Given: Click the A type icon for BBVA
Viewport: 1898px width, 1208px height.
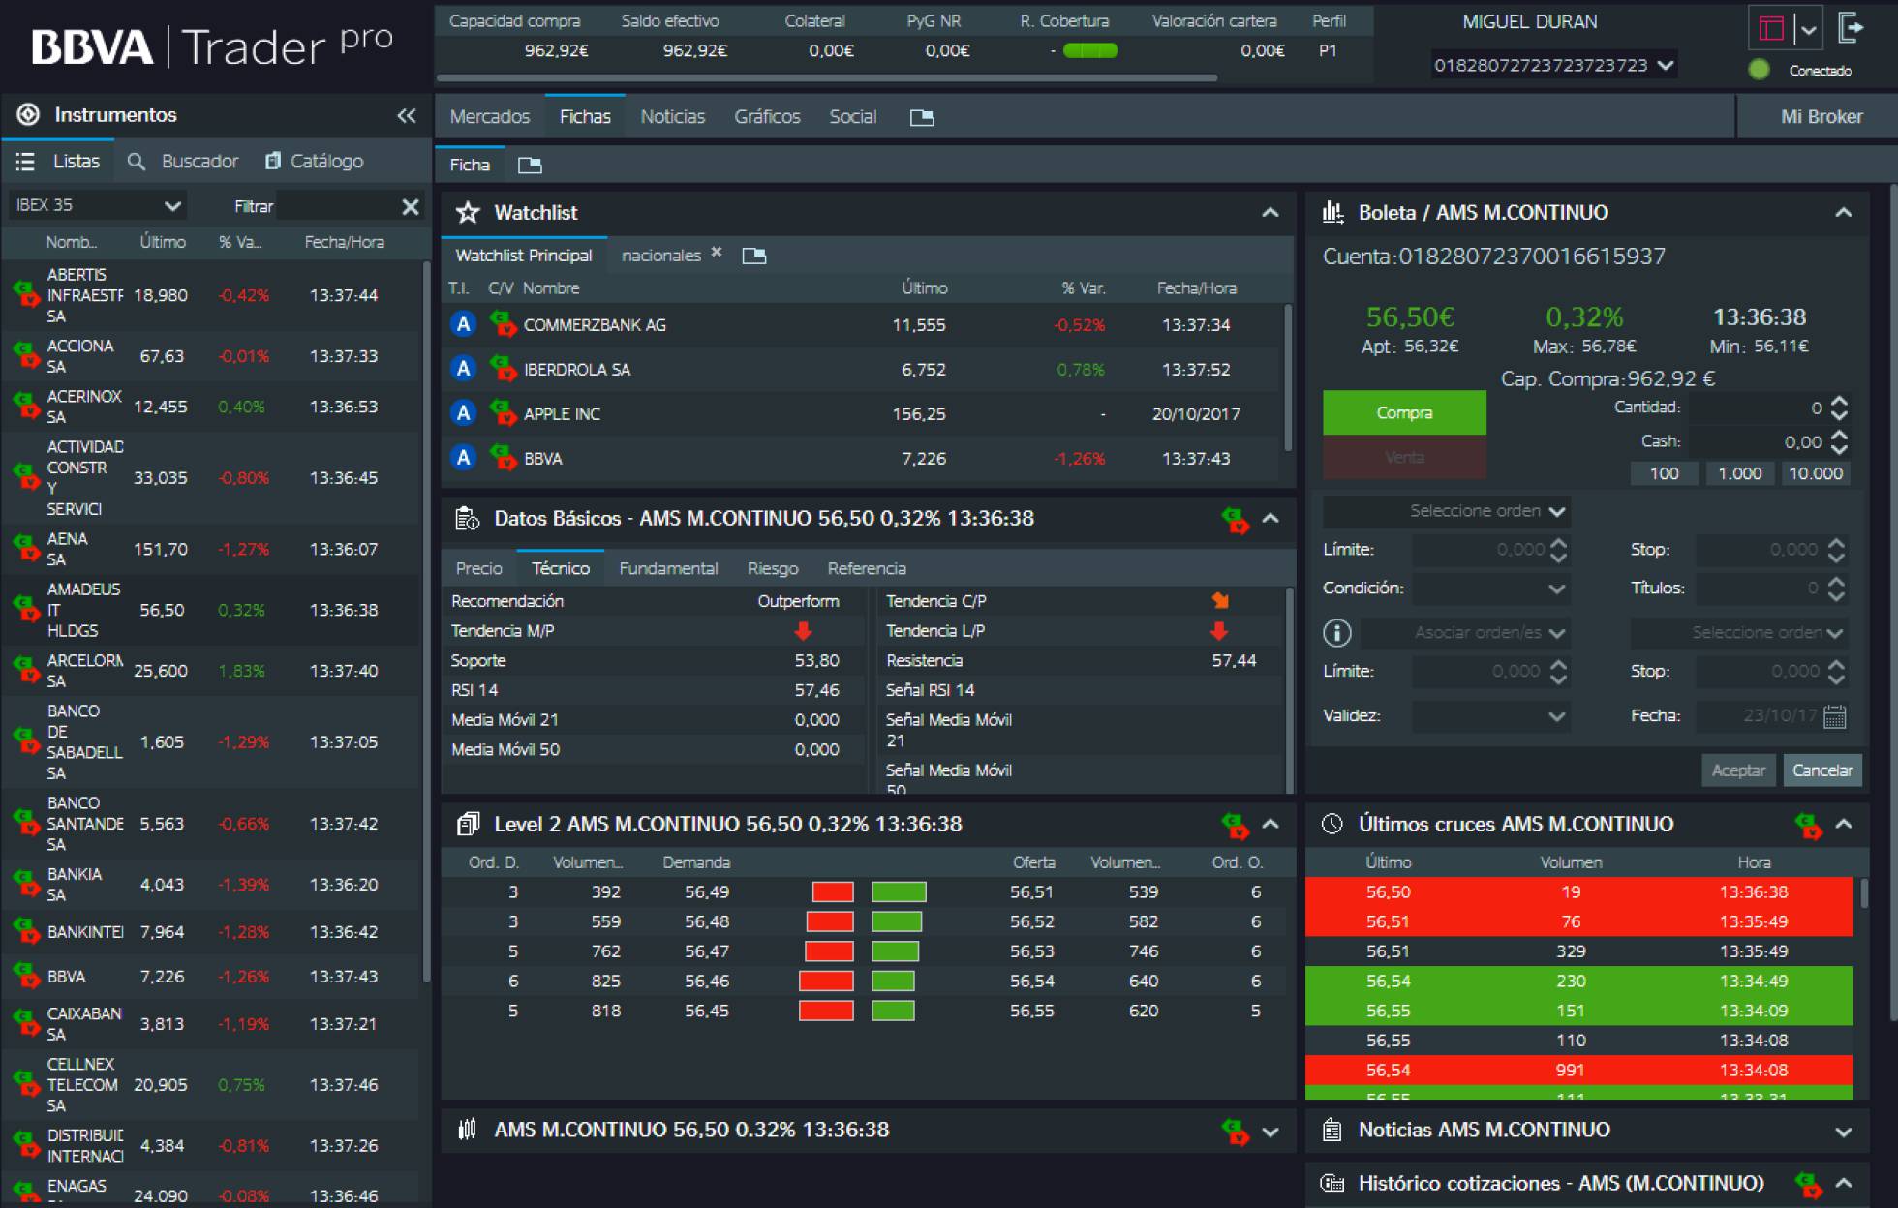Looking at the screenshot, I should pos(464,457).
